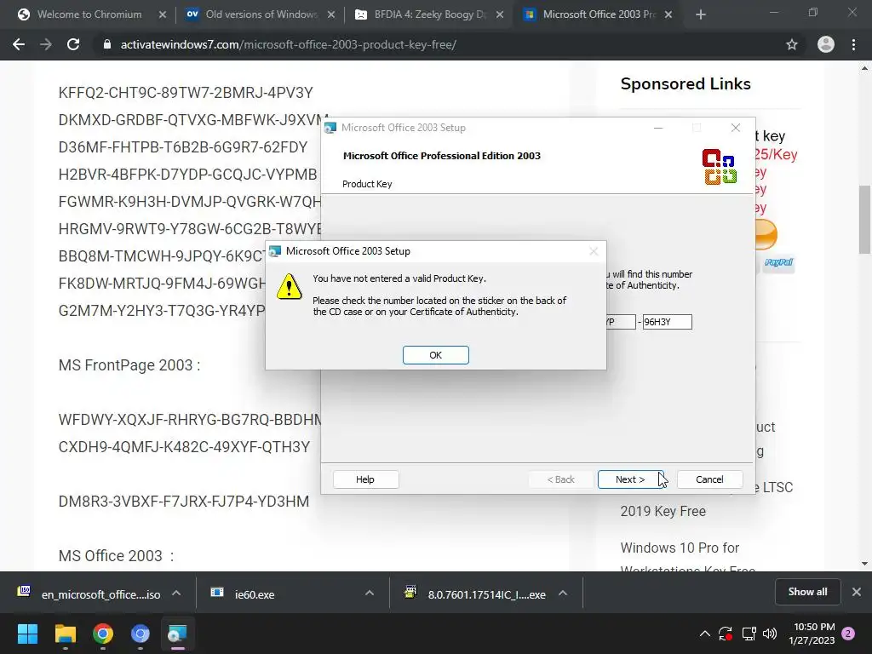Open File Explorer from the taskbar
The width and height of the screenshot is (872, 654).
[65, 634]
